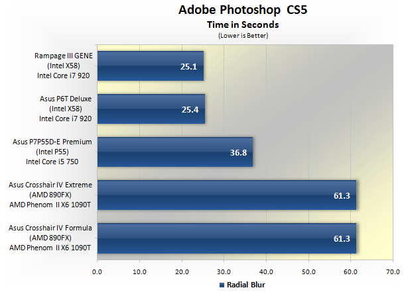Click the Radial Blur legend text
The width and height of the screenshot is (404, 292).
pyautogui.click(x=245, y=285)
